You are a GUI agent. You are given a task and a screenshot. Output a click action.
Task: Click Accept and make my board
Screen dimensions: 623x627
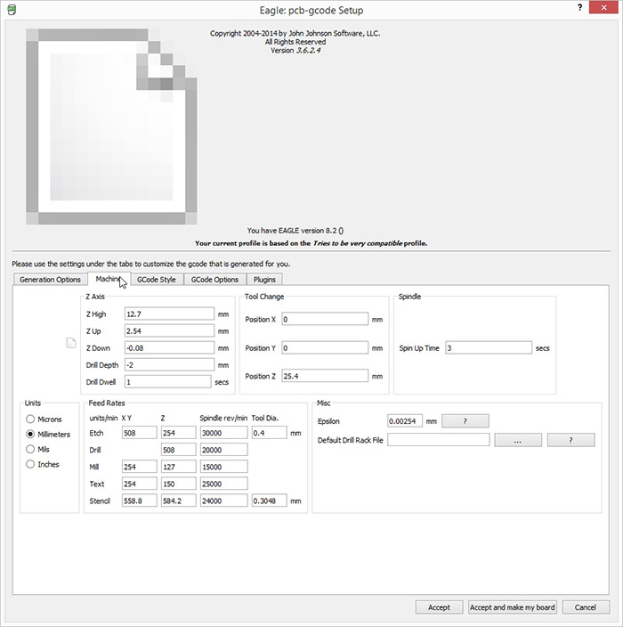513,607
